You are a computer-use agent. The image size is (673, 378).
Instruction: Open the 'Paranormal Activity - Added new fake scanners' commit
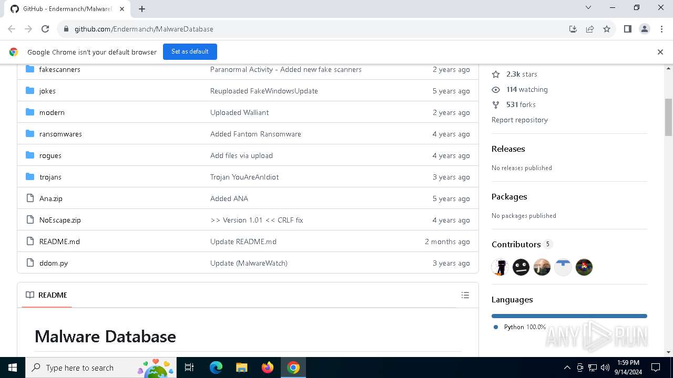click(285, 69)
